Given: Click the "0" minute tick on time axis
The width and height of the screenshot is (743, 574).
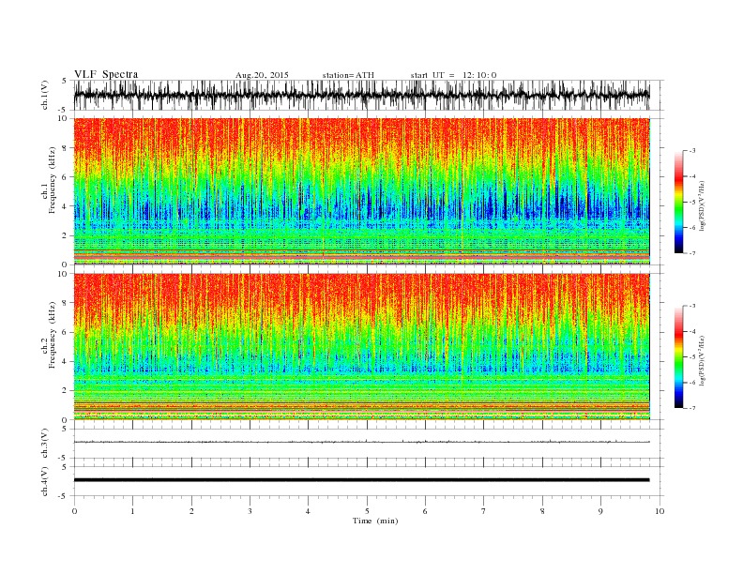Looking at the screenshot, I should [x=74, y=511].
